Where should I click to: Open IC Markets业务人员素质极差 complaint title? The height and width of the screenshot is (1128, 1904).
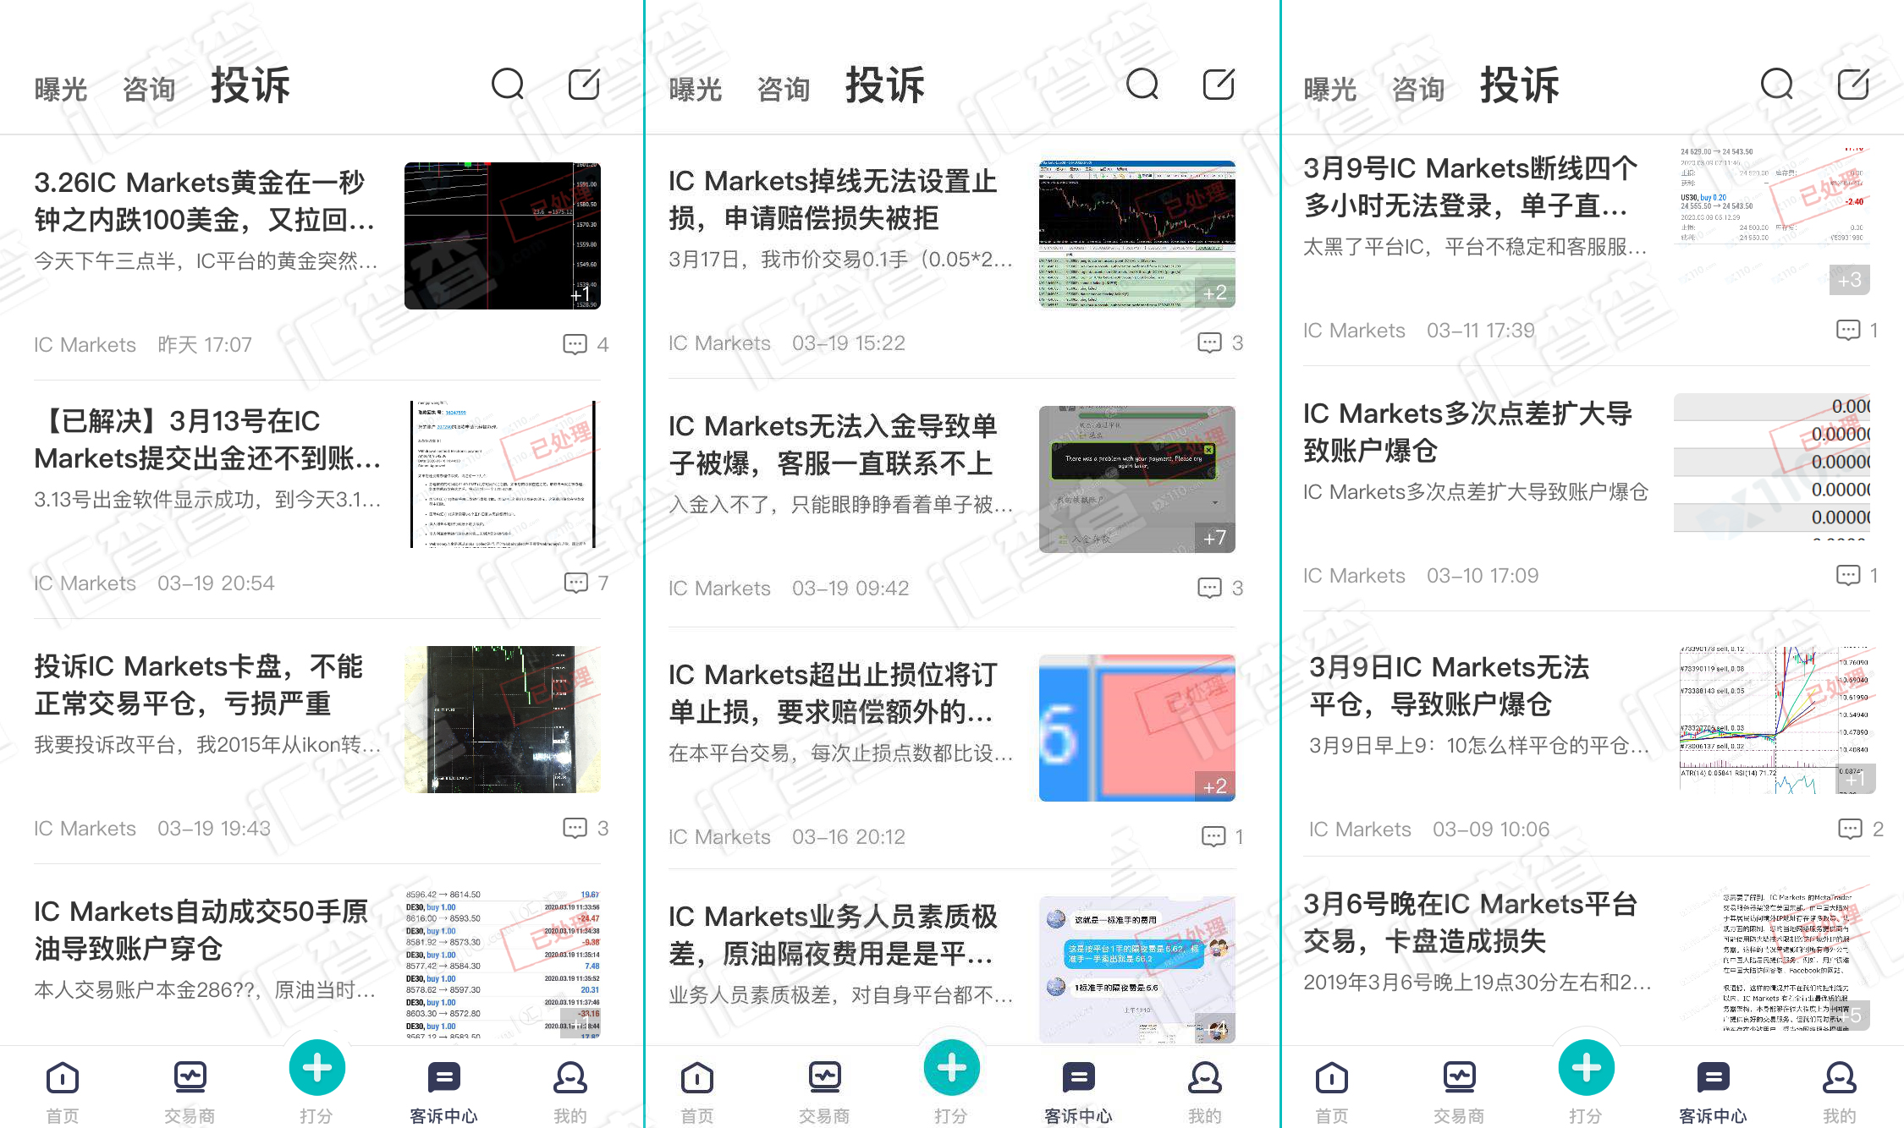pyautogui.click(x=834, y=934)
